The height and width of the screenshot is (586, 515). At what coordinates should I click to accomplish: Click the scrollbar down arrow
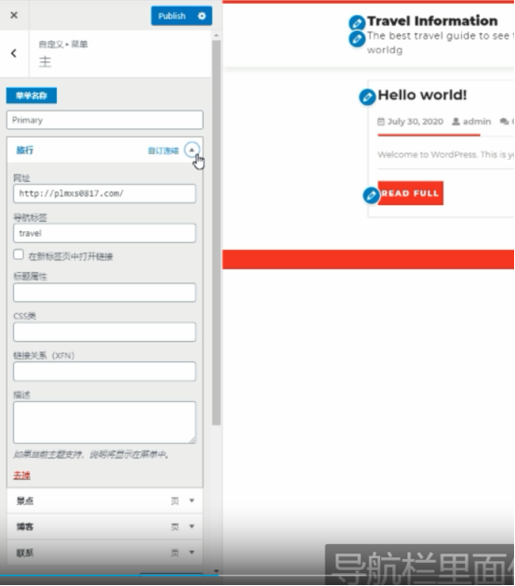coord(217,571)
